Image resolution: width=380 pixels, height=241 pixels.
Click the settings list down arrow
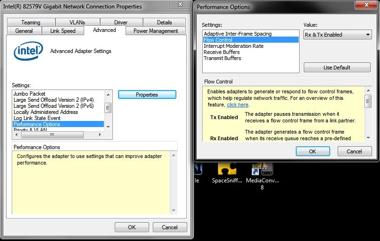[x=108, y=127]
